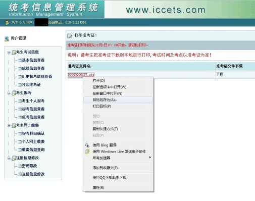255x201 pixels.
Task: Click the 打印准考证 notepad header icon
Action: tap(69, 36)
